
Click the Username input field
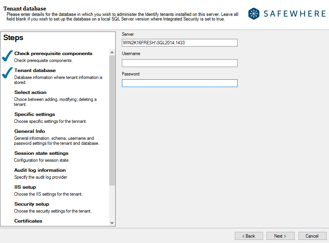coord(179,63)
